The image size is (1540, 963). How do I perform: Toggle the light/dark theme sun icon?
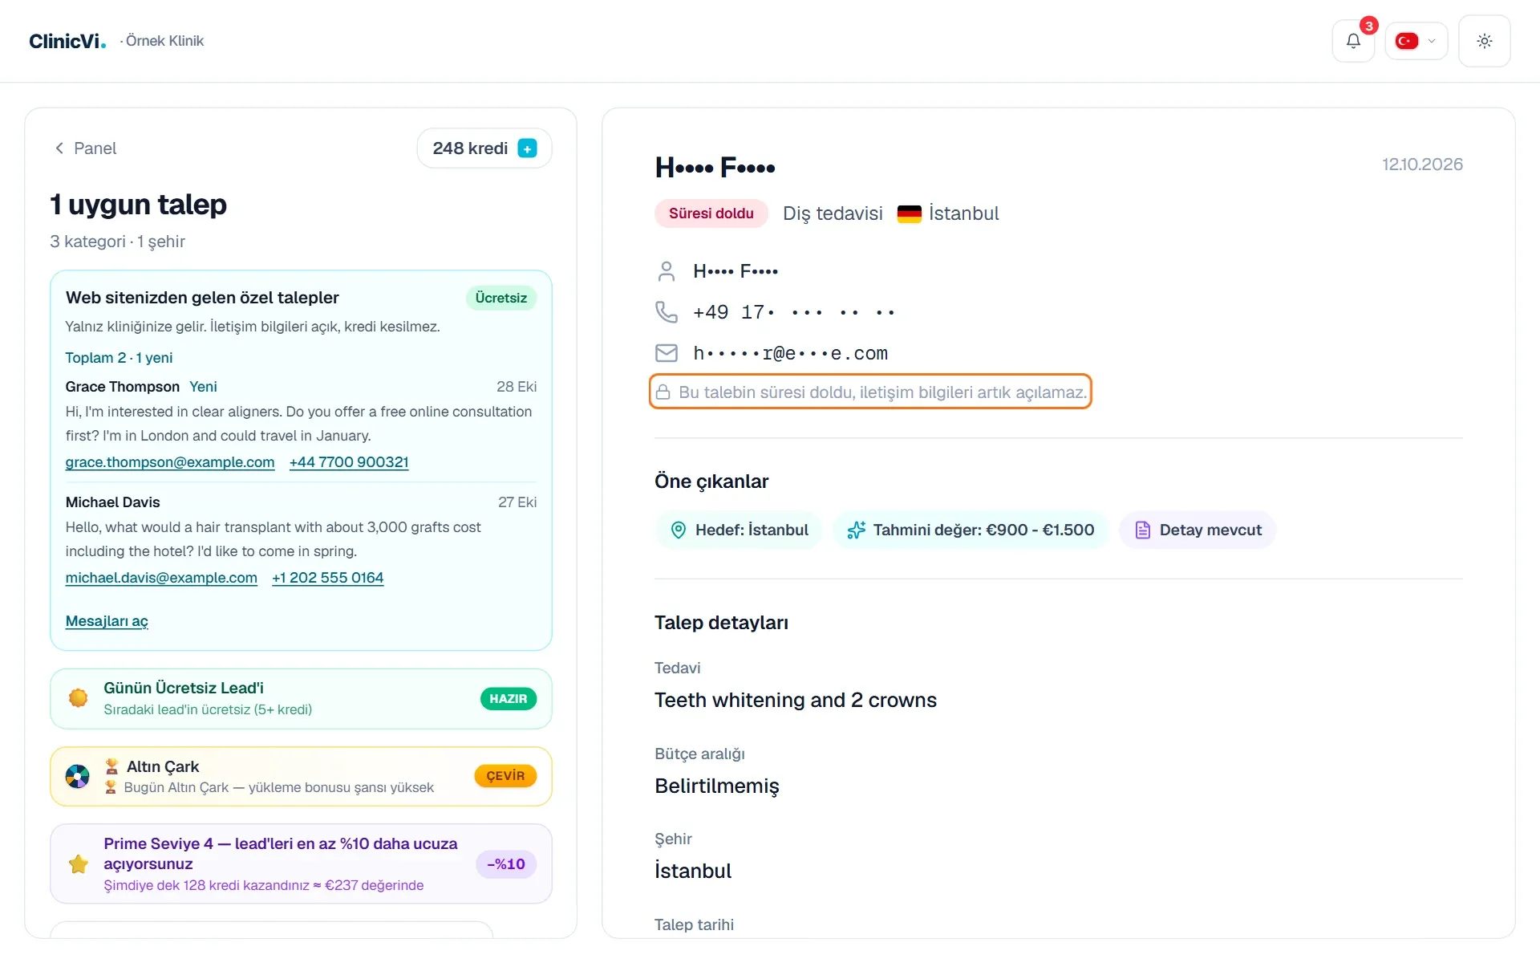1484,41
